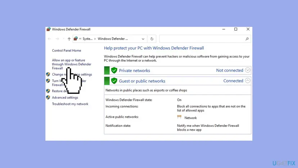This screenshot has width=298, height=168.
Task: Click the Guest or public networks heading
Action: (142, 81)
